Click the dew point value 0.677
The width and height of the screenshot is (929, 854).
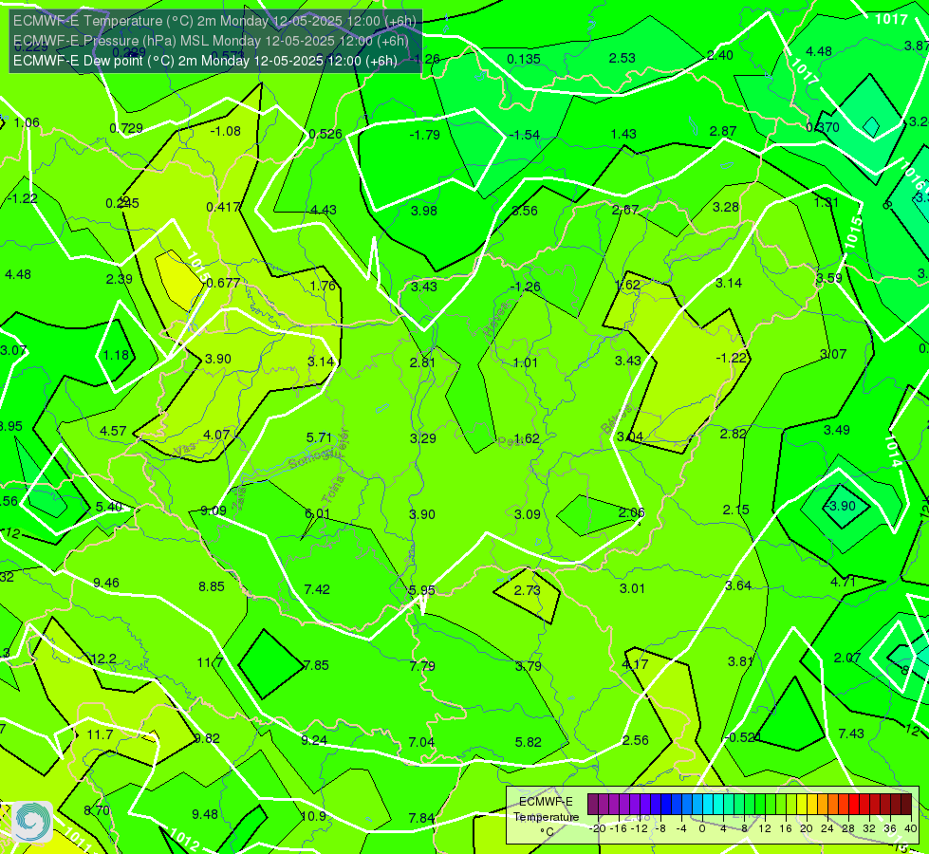tap(223, 284)
